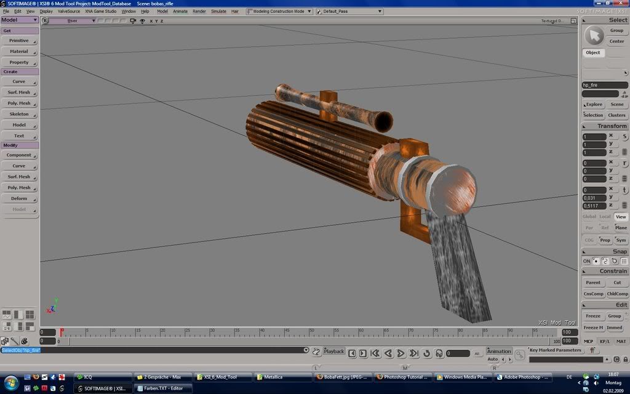
Task: Open the Animation menu
Action: coord(499,351)
